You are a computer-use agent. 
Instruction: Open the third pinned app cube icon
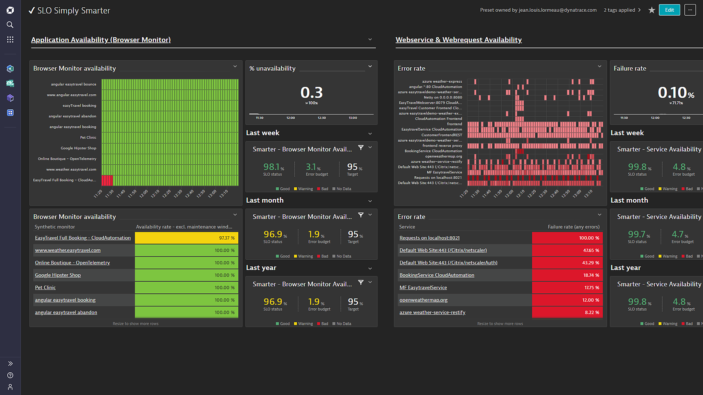(x=10, y=98)
